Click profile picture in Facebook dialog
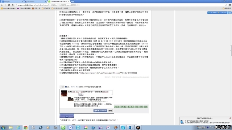Screen dimensions: 232x130 (x=64, y=94)
